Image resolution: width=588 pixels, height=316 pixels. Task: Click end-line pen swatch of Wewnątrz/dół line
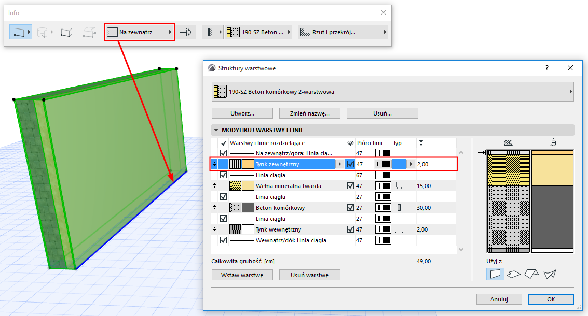383,240
